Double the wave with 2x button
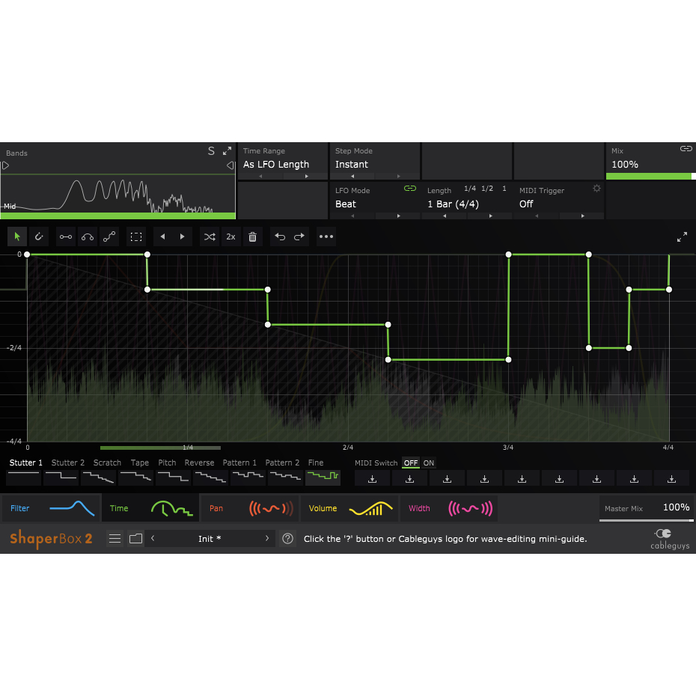This screenshot has width=696, height=696. [x=231, y=236]
